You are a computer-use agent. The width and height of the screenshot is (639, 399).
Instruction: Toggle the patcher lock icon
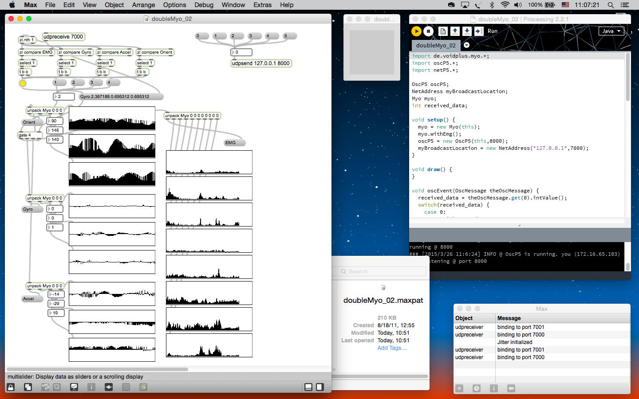coord(11,387)
